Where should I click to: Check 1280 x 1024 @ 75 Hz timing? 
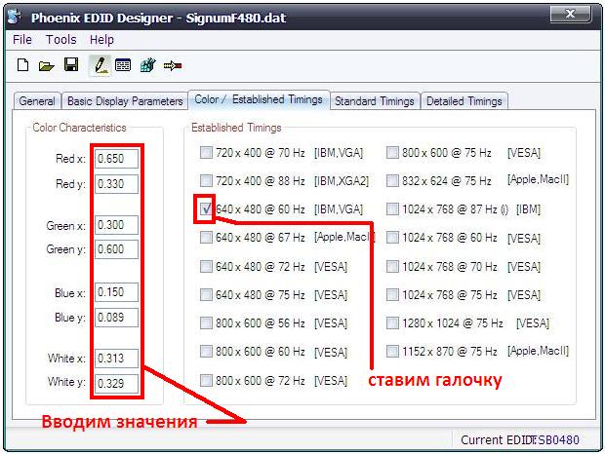tap(392, 322)
